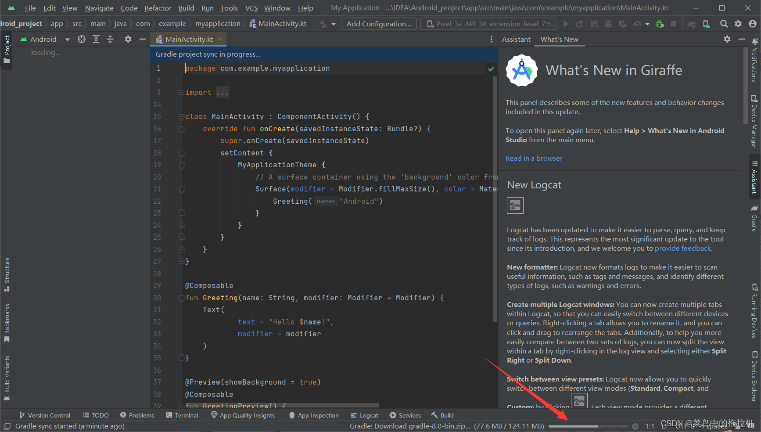Switch to the Assistant tab
Image resolution: width=761 pixels, height=432 pixels.
coord(516,40)
